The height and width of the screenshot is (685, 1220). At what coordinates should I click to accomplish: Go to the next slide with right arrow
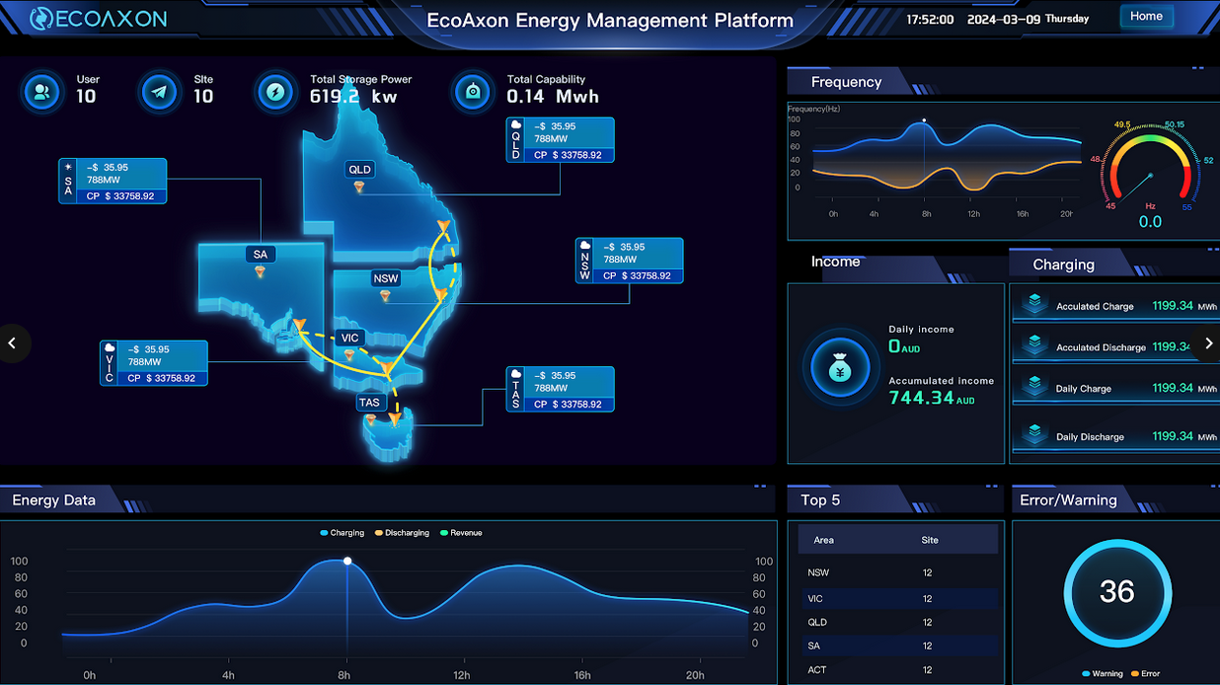click(1207, 343)
